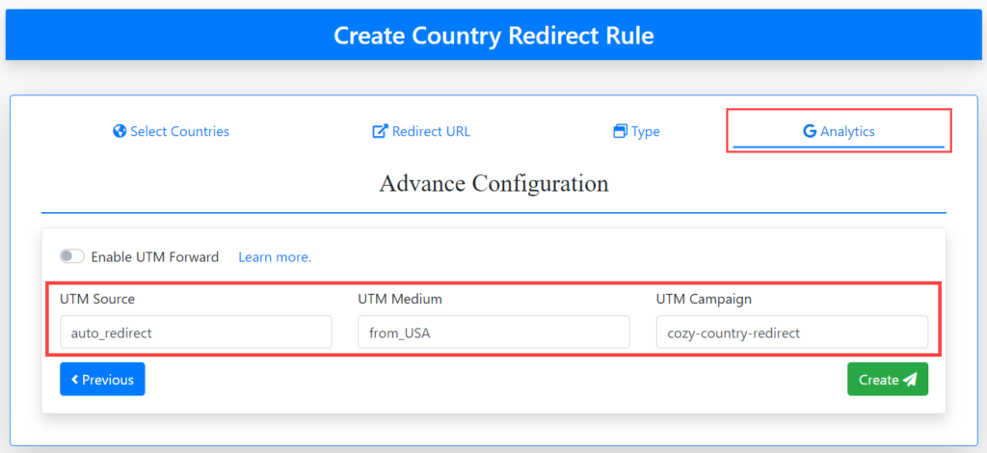Click the globe icon beside Select Countries
Image resolution: width=987 pixels, height=453 pixels.
[x=120, y=131]
